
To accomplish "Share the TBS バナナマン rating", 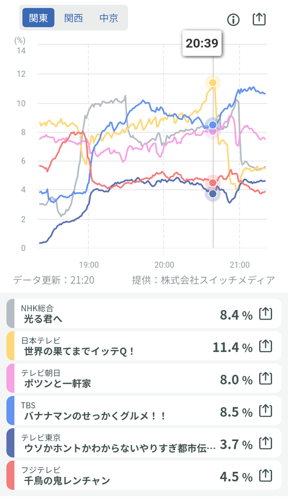I will click(265, 411).
